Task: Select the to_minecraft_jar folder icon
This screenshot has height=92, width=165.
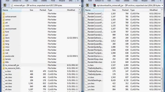Action: point(4,65)
